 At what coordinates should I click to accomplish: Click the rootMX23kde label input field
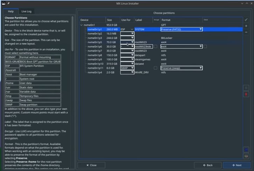tap(143, 47)
